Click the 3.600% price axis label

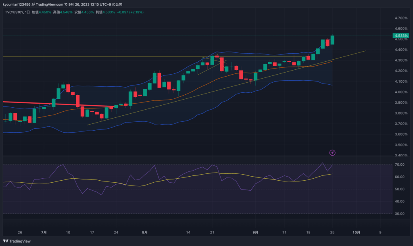click(x=401, y=134)
